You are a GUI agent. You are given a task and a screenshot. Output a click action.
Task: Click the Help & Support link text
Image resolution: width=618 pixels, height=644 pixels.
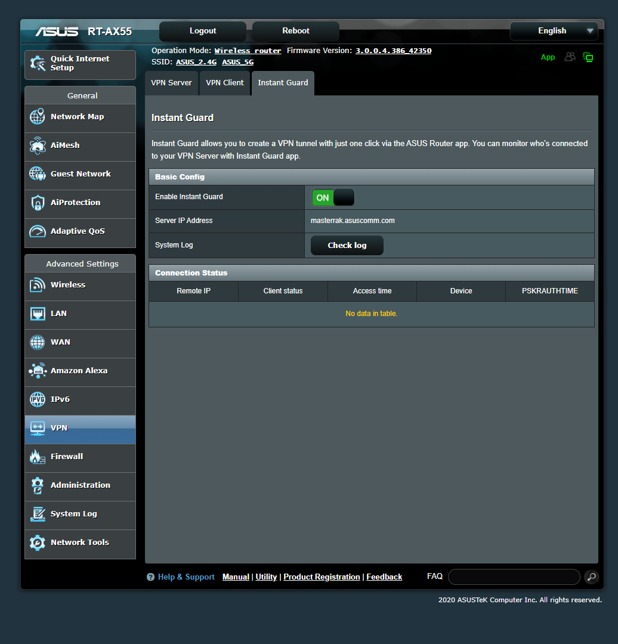coord(186,577)
